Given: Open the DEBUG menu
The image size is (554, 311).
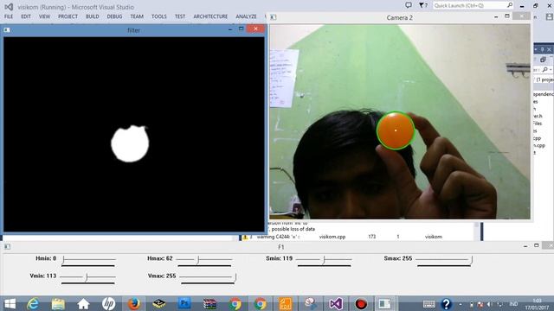Looking at the screenshot, I should [x=114, y=16].
